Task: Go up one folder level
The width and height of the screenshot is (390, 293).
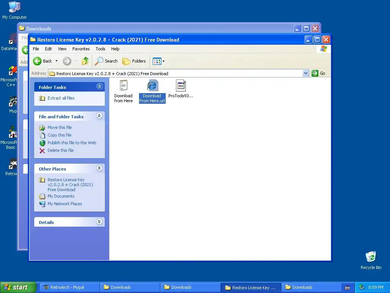Action: point(85,61)
